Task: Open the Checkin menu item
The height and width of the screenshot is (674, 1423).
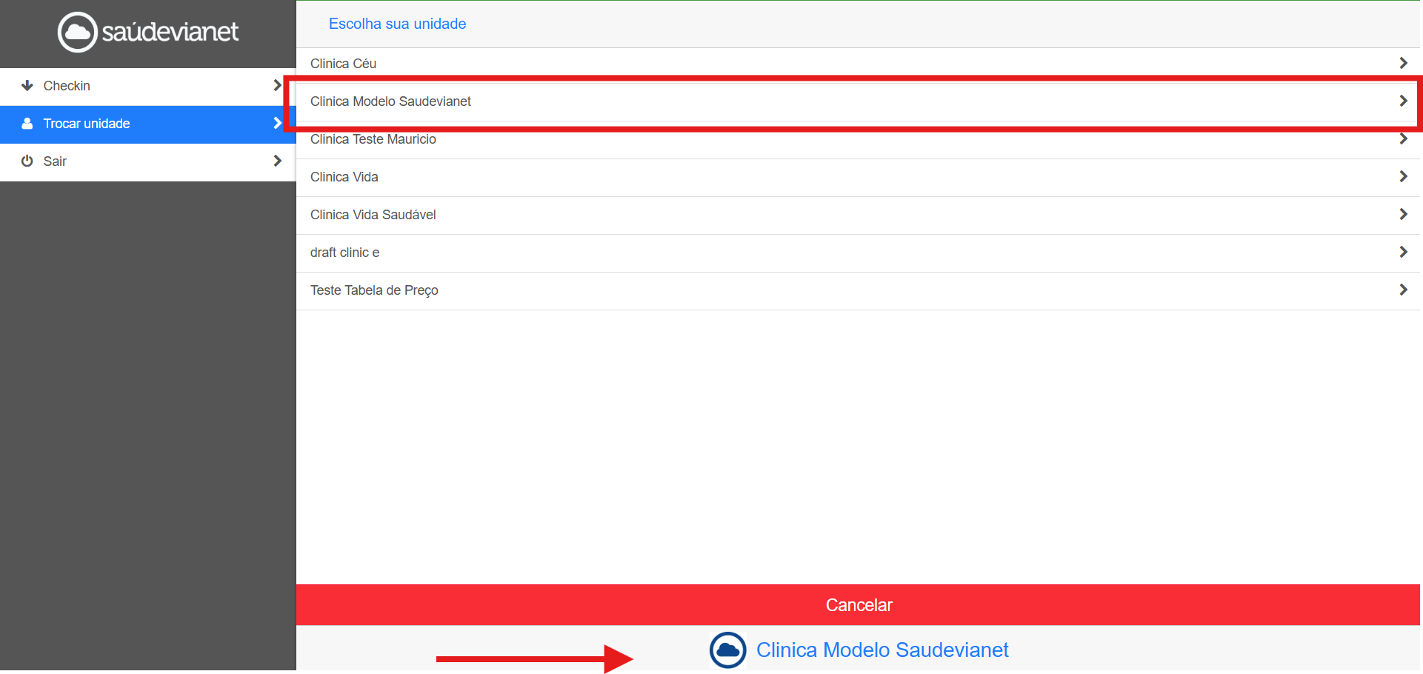Action: 148,86
